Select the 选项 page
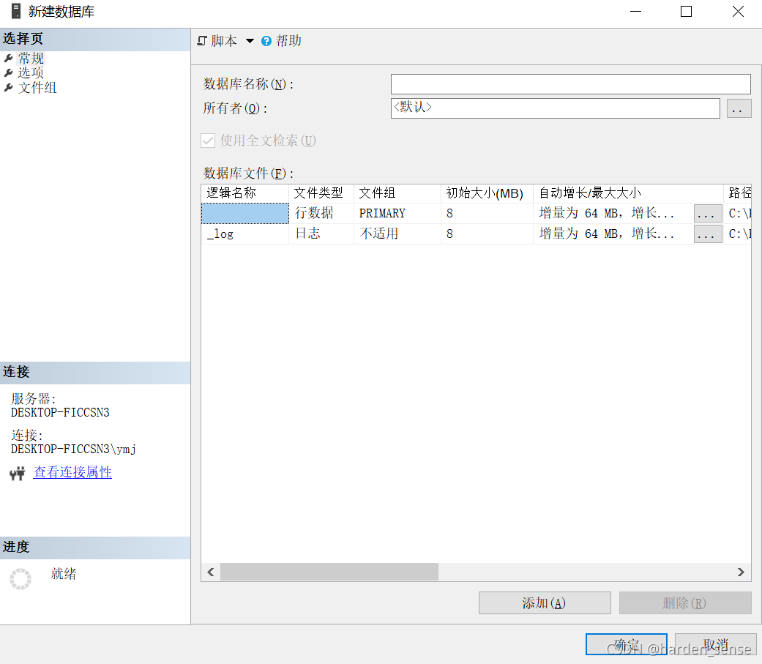The width and height of the screenshot is (762, 664). (x=31, y=73)
